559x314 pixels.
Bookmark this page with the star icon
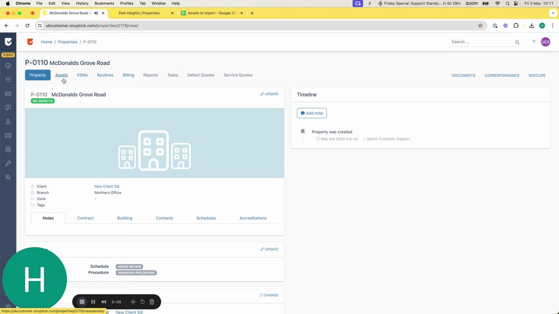click(x=480, y=26)
